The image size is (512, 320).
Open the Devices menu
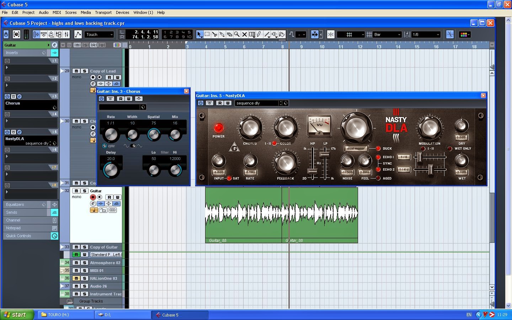tap(123, 12)
